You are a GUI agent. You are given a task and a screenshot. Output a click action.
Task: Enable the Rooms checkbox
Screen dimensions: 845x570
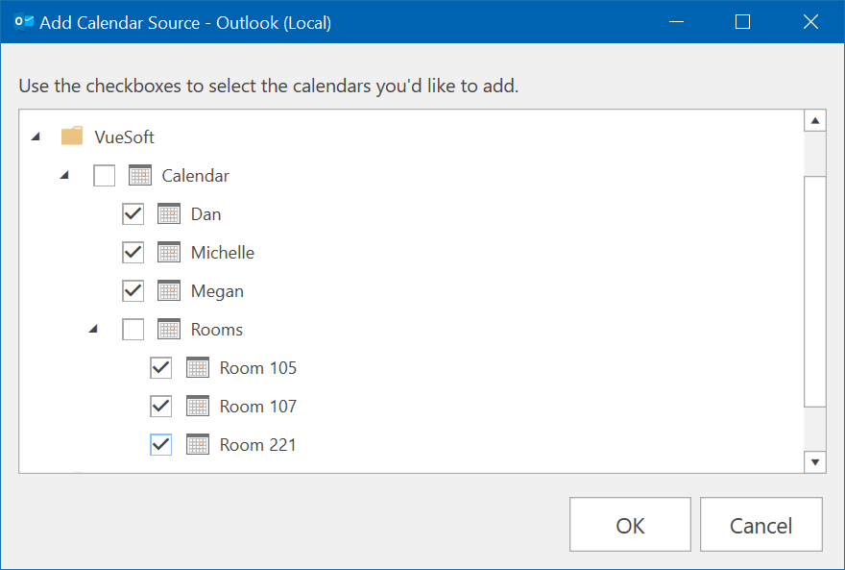[x=133, y=329]
